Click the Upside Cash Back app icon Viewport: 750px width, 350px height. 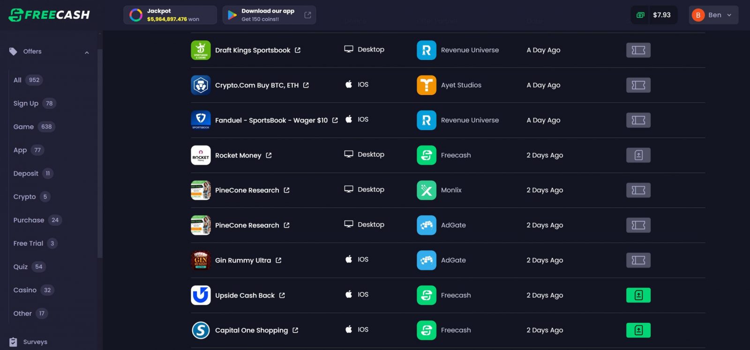pos(201,295)
